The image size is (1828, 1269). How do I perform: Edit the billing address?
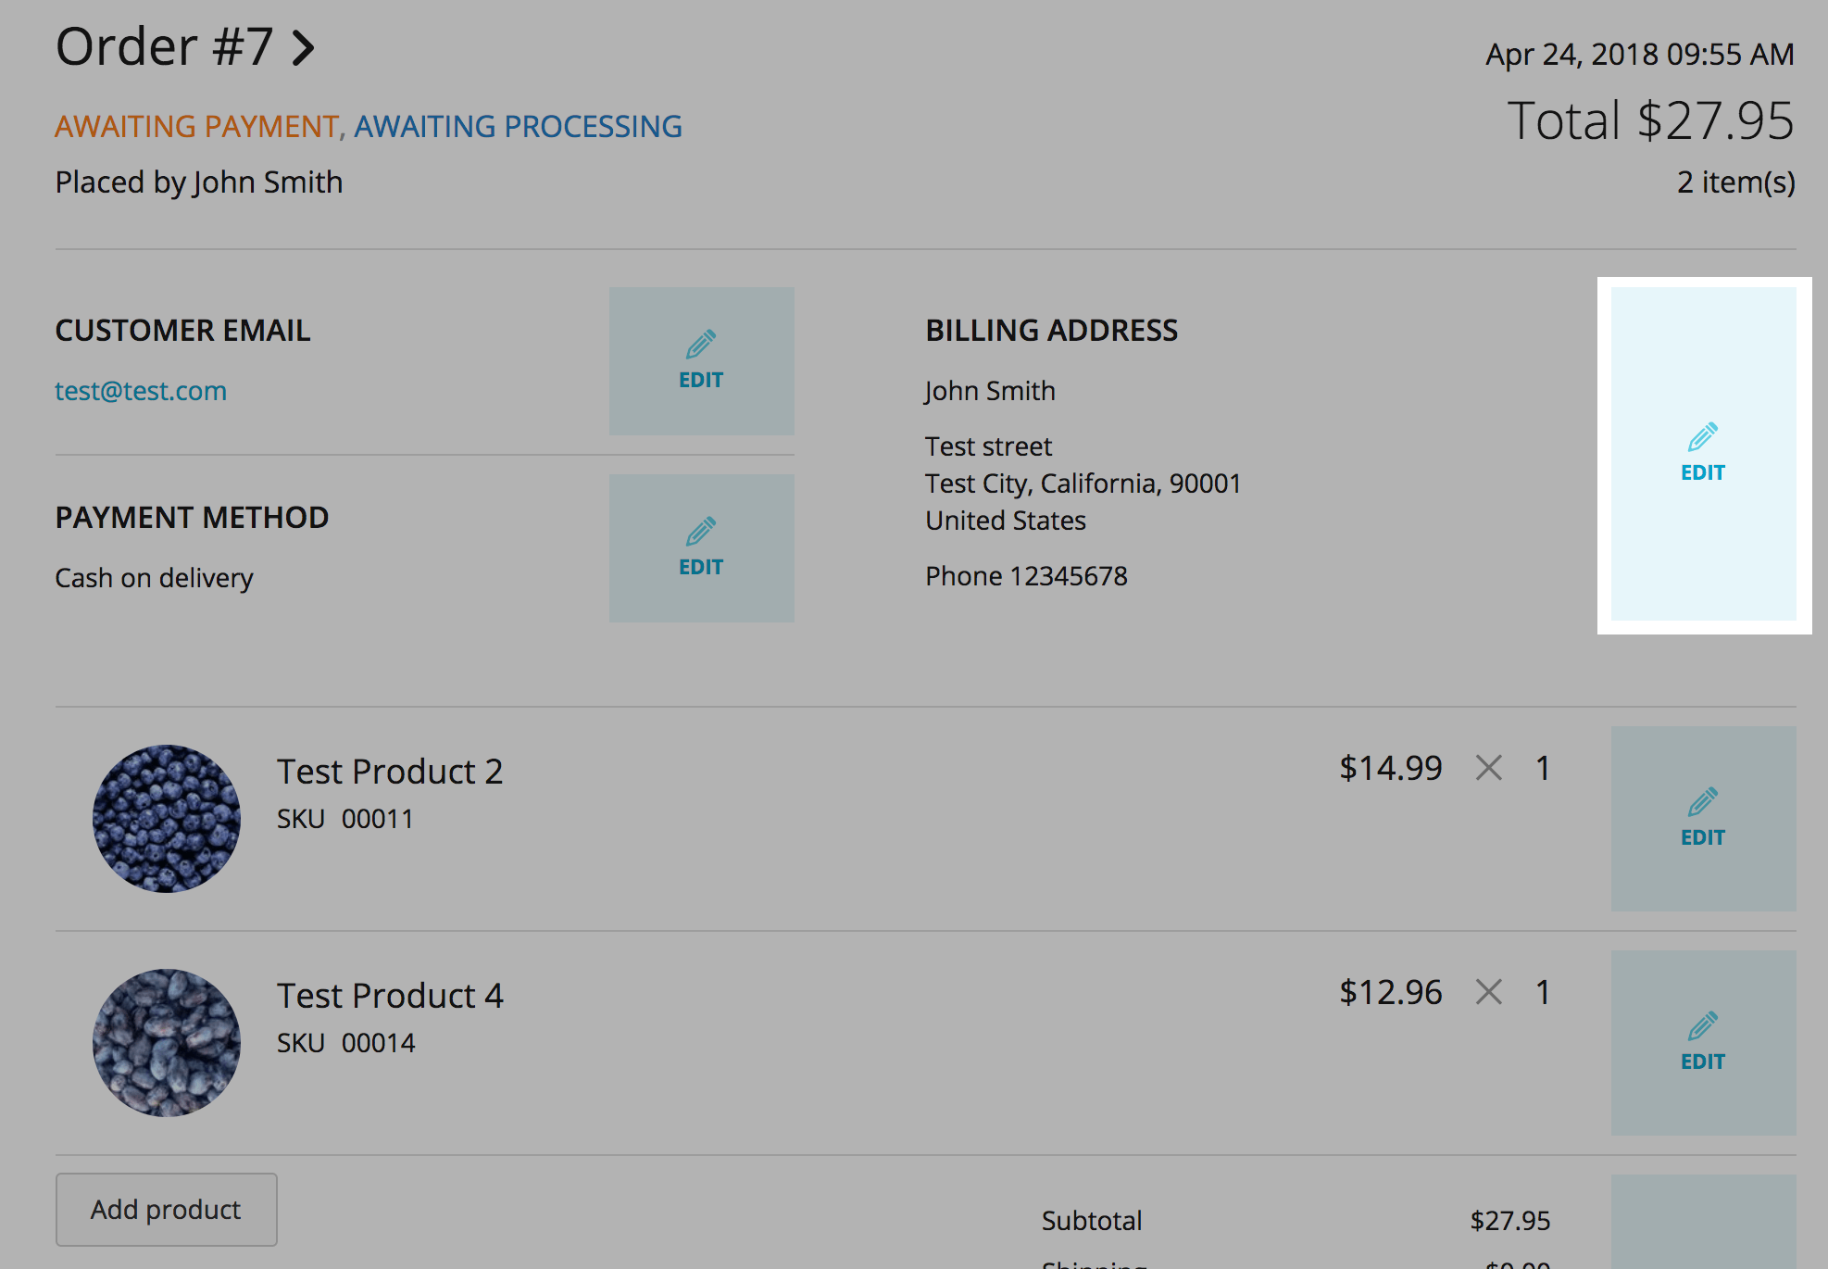point(1702,454)
